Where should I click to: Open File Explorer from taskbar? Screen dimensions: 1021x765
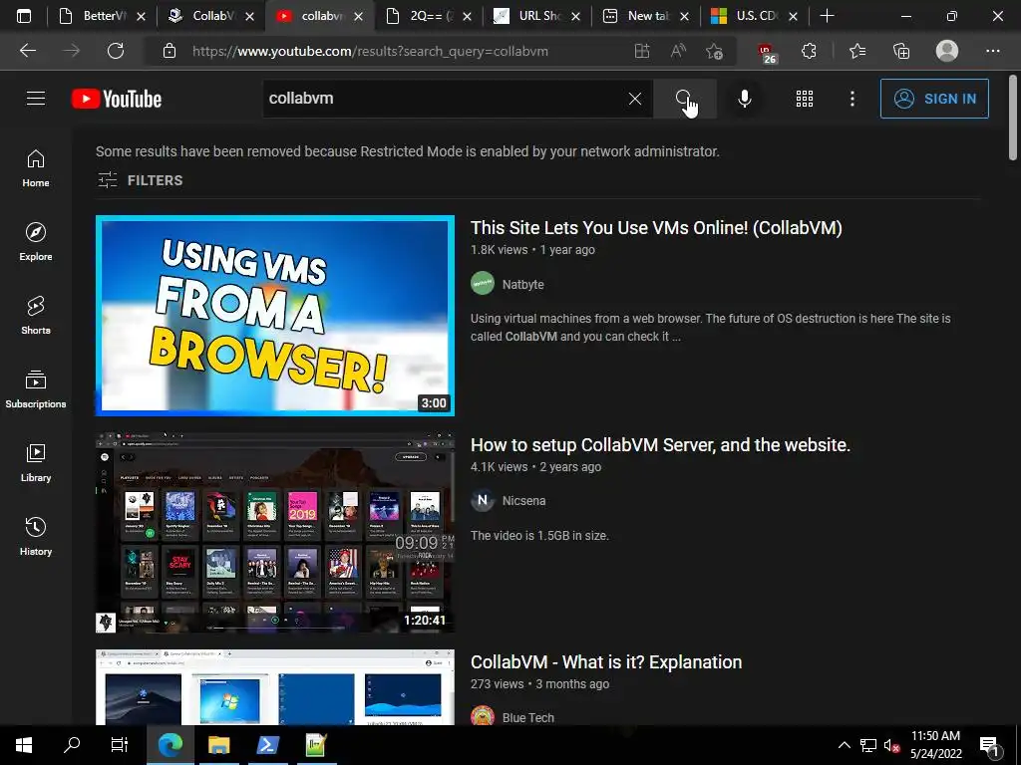pyautogui.click(x=218, y=745)
